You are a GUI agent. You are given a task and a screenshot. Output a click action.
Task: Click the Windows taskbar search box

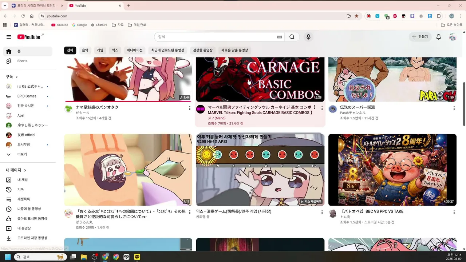[x=40, y=257]
